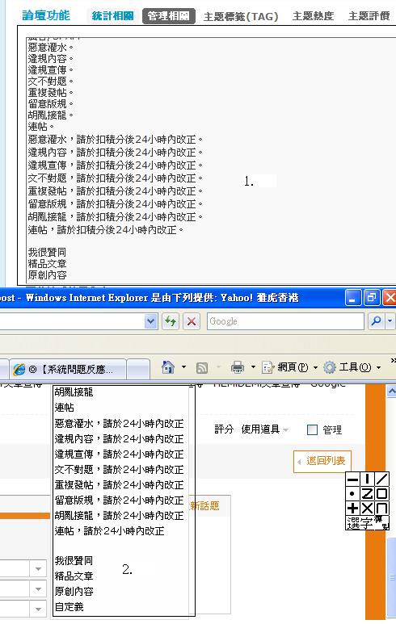Screen dimensions: 396x624
Task: Open the search provider dropdown arrow
Action: point(390,321)
